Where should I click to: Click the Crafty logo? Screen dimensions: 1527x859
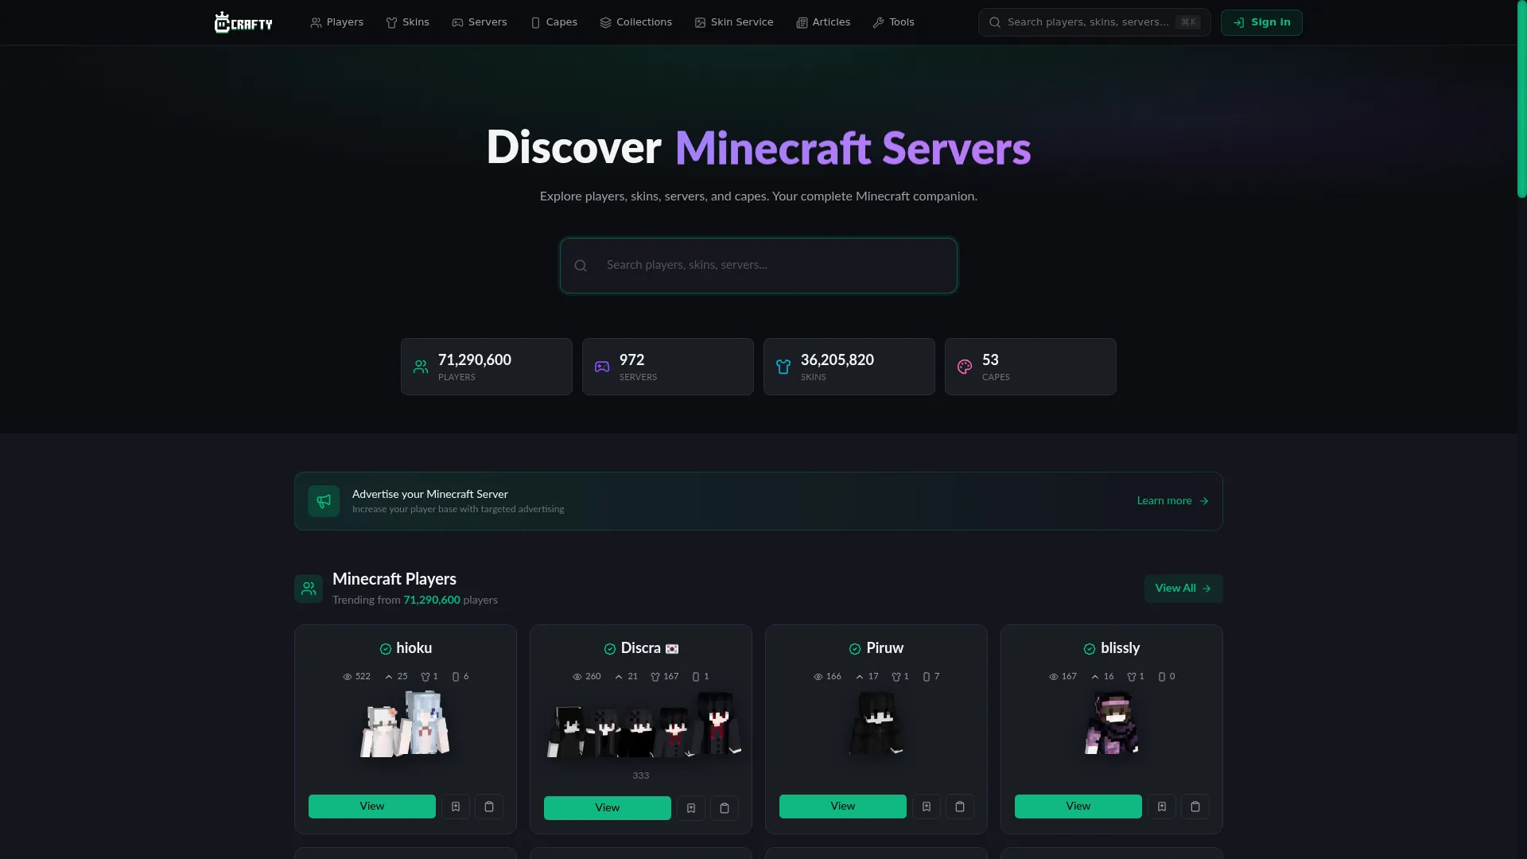tap(243, 22)
